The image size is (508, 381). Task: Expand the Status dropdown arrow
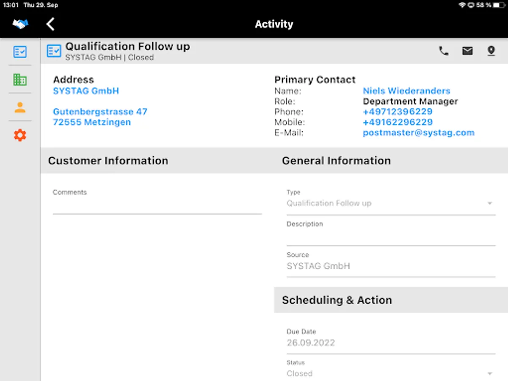(x=490, y=374)
